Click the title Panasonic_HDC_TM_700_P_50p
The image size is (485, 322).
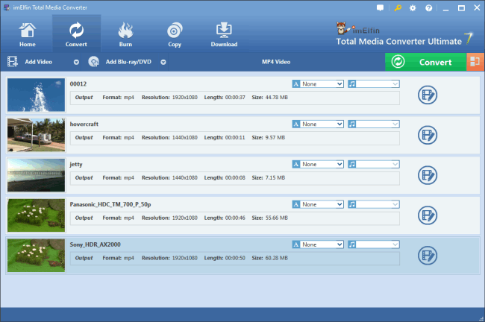point(110,204)
